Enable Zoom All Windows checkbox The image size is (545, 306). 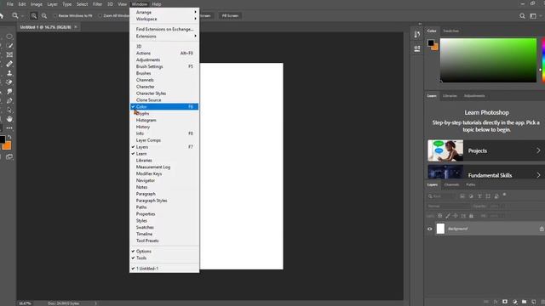[100, 15]
